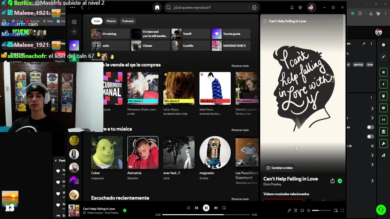The height and width of the screenshot is (219, 390).
Task: Click the volume slider
Action: pyautogui.click(x=321, y=210)
